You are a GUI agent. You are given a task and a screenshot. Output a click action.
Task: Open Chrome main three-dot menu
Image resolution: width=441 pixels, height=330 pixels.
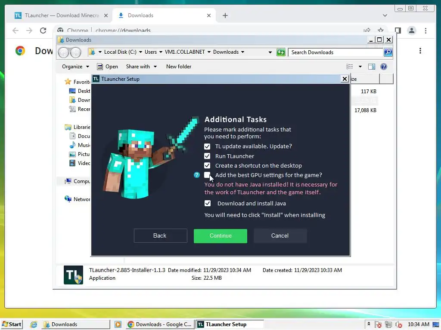(x=425, y=31)
